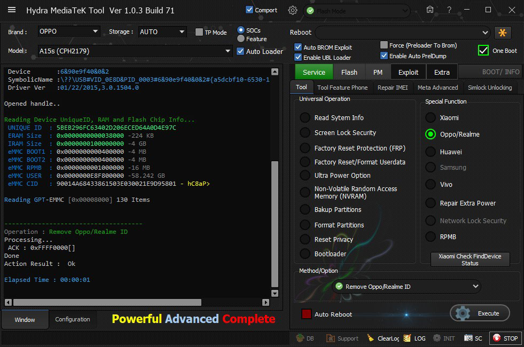
Task: Click the INIT icon
Action: click(444, 338)
